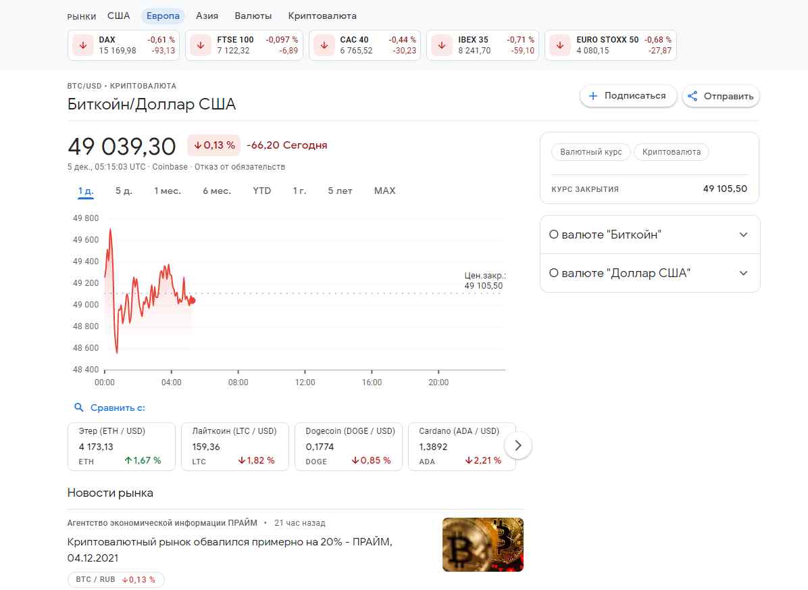
Task: Click the EURO STOXX 50 down-arrow icon
Action: click(561, 45)
